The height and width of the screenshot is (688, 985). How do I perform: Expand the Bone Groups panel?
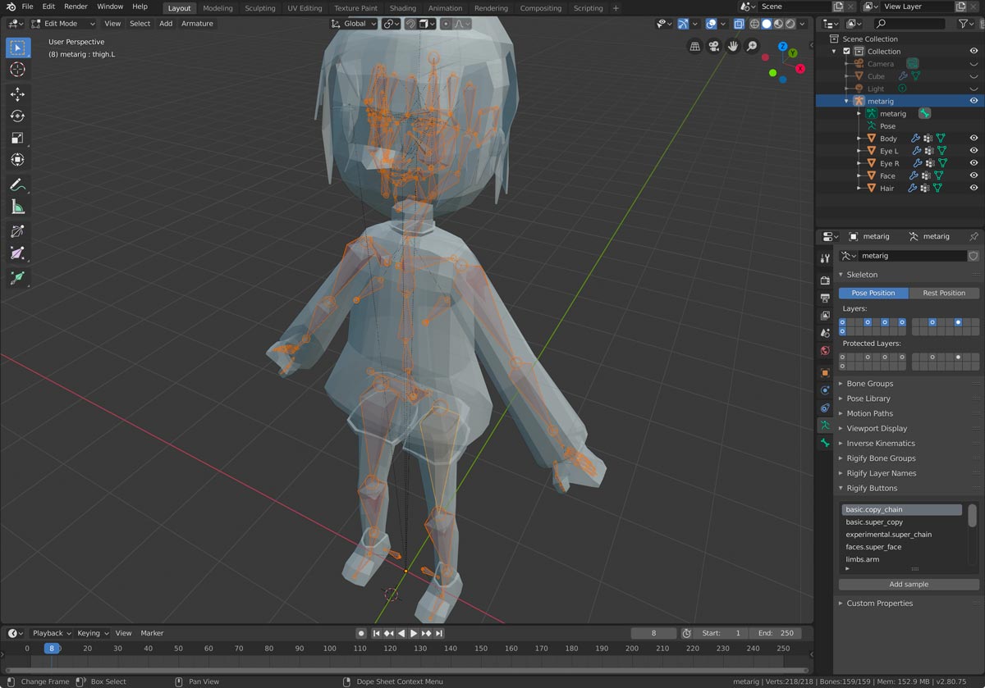(869, 384)
